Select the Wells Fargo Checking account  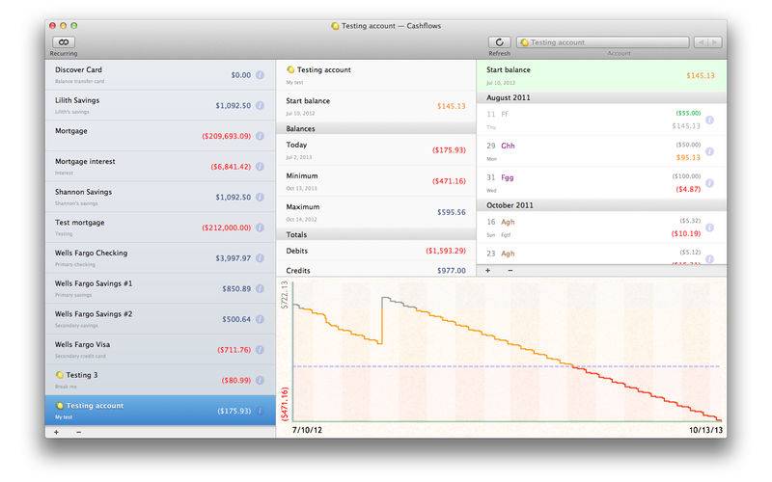pyautogui.click(x=160, y=257)
